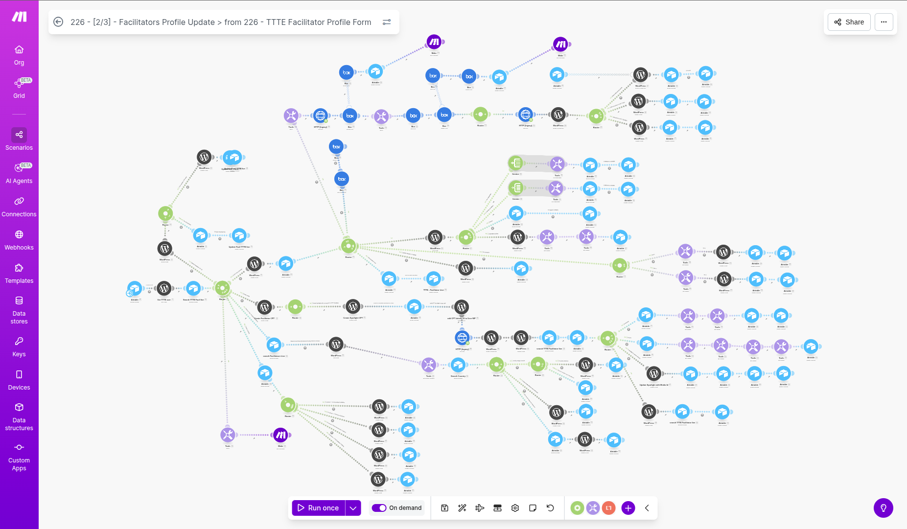Open Webhooks in the sidebar
Image resolution: width=907 pixels, height=529 pixels.
[x=19, y=239]
